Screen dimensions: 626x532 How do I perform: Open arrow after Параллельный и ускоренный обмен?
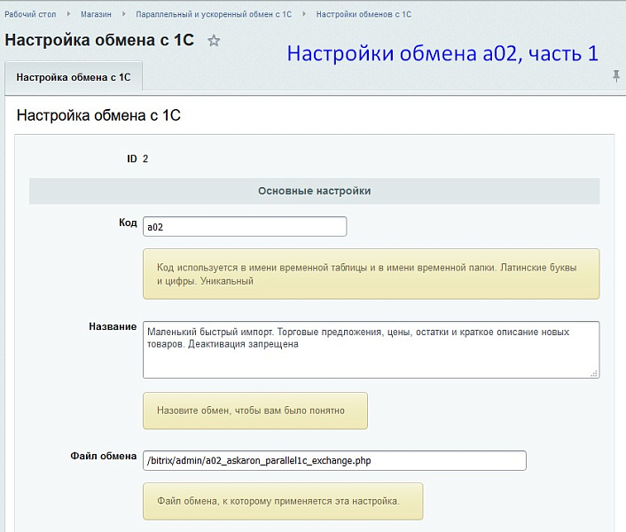pos(301,15)
